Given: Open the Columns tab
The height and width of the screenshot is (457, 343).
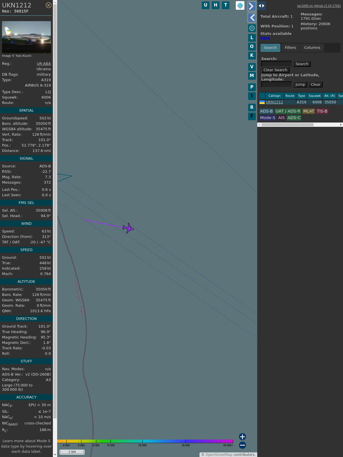Looking at the screenshot, I should click(x=312, y=48).
